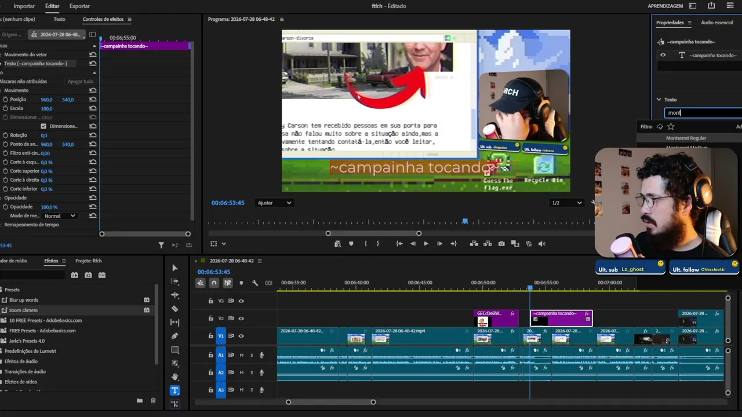Image resolution: width=742 pixels, height=417 pixels.
Task: Click the Extract button in Program monitor
Action: tap(488, 244)
